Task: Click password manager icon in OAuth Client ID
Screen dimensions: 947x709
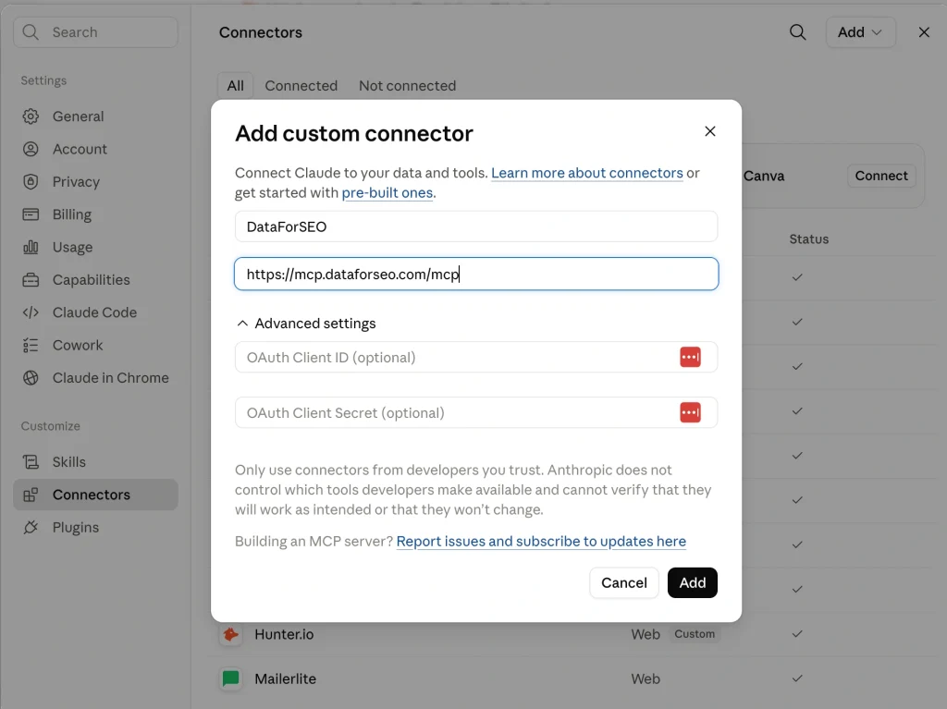Action: pos(690,357)
